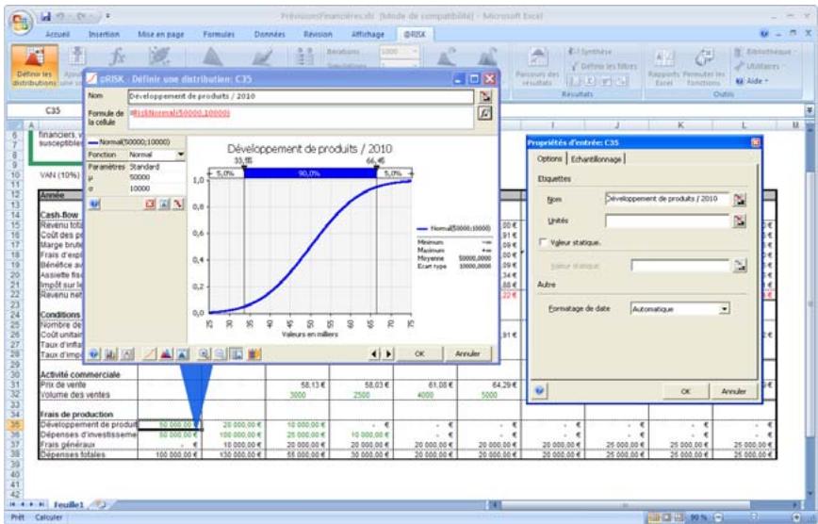Click the red delete icon in parameters panel
Viewport: 818px width, 524px height.
point(149,203)
